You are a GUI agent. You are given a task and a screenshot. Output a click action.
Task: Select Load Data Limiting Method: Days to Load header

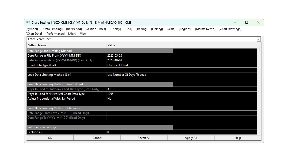click(100, 84)
